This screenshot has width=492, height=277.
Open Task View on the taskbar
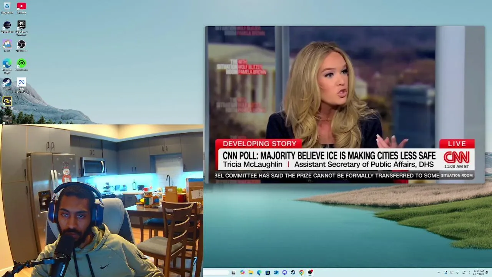(233, 272)
